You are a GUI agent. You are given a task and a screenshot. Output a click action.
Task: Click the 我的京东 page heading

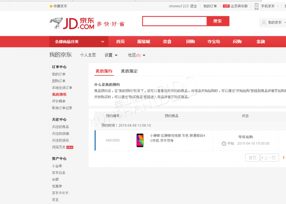click(60, 55)
